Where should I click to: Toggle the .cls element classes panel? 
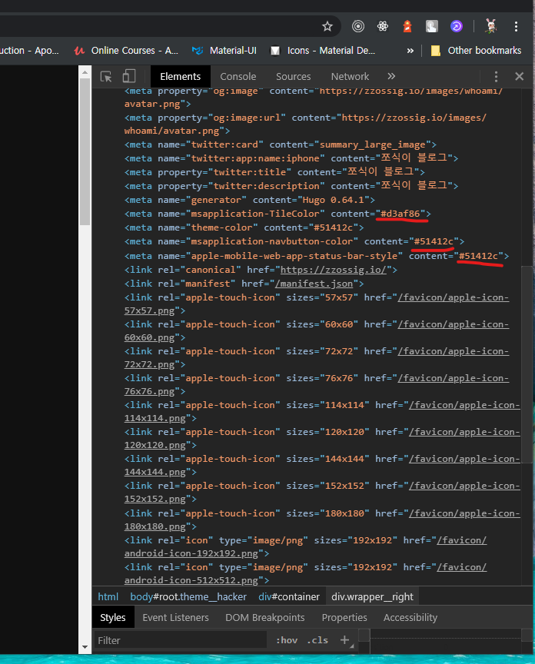(317, 640)
